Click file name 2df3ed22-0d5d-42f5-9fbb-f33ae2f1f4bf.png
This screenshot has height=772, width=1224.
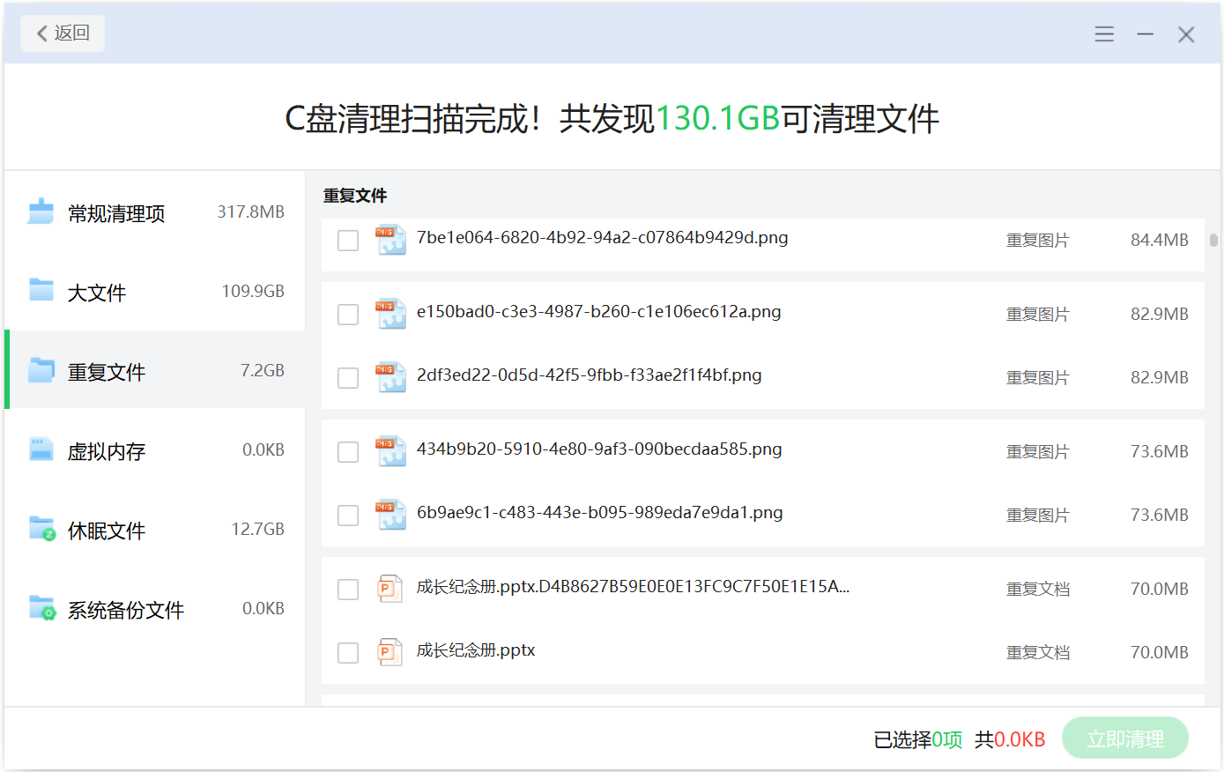coord(589,375)
